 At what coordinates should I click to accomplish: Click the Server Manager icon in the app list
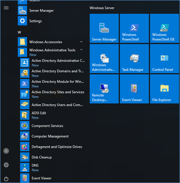pyautogui.click(x=22, y=10)
